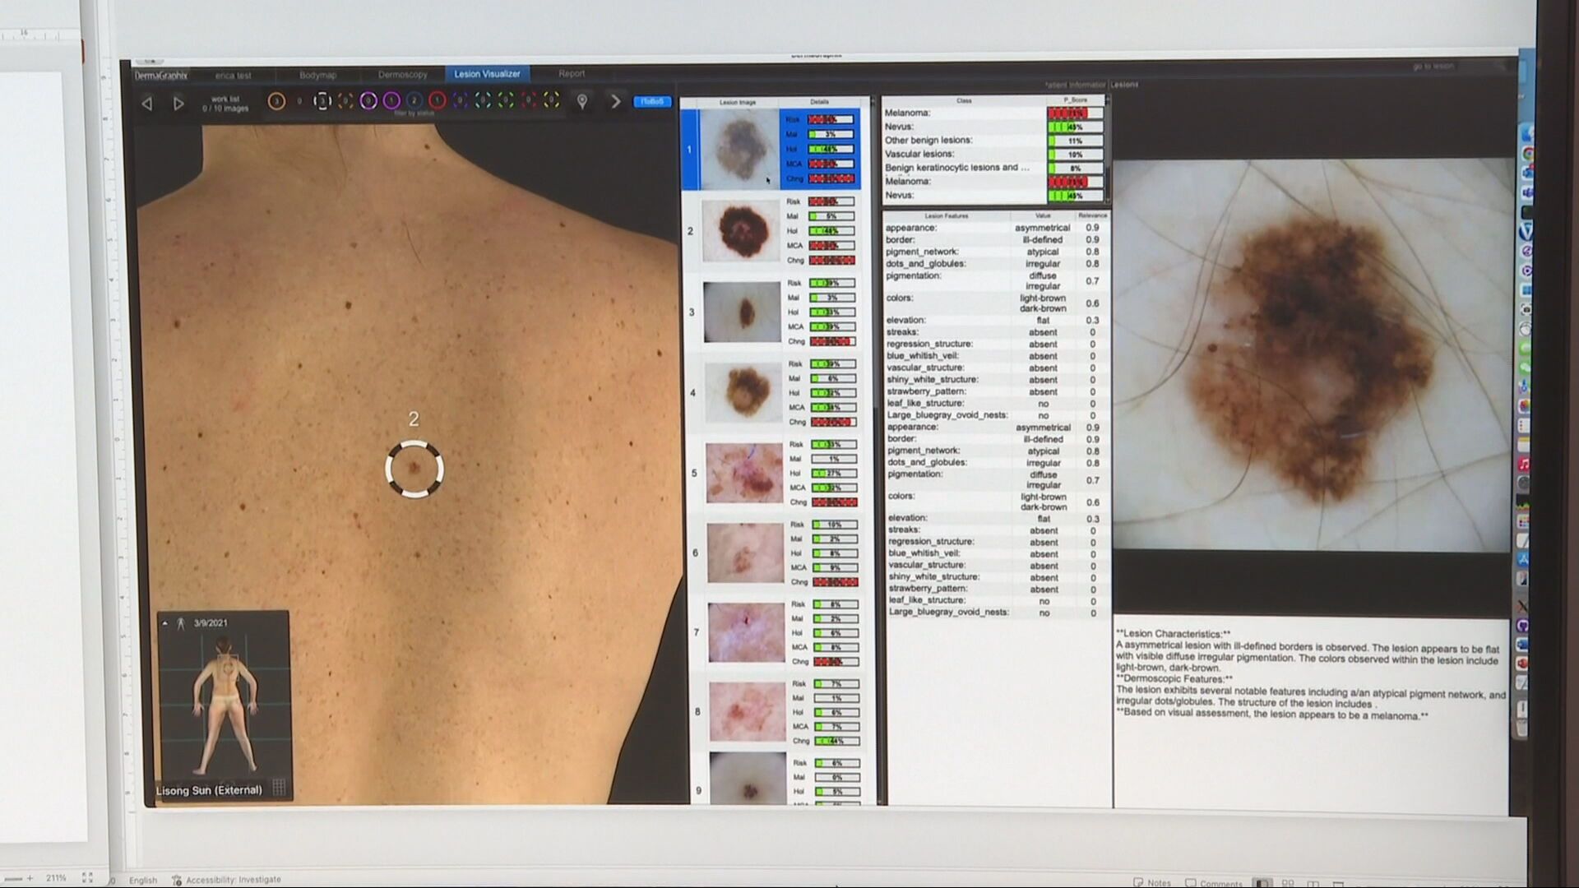Open the Bodymap tab
Image resolution: width=1579 pixels, height=888 pixels.
pyautogui.click(x=317, y=75)
